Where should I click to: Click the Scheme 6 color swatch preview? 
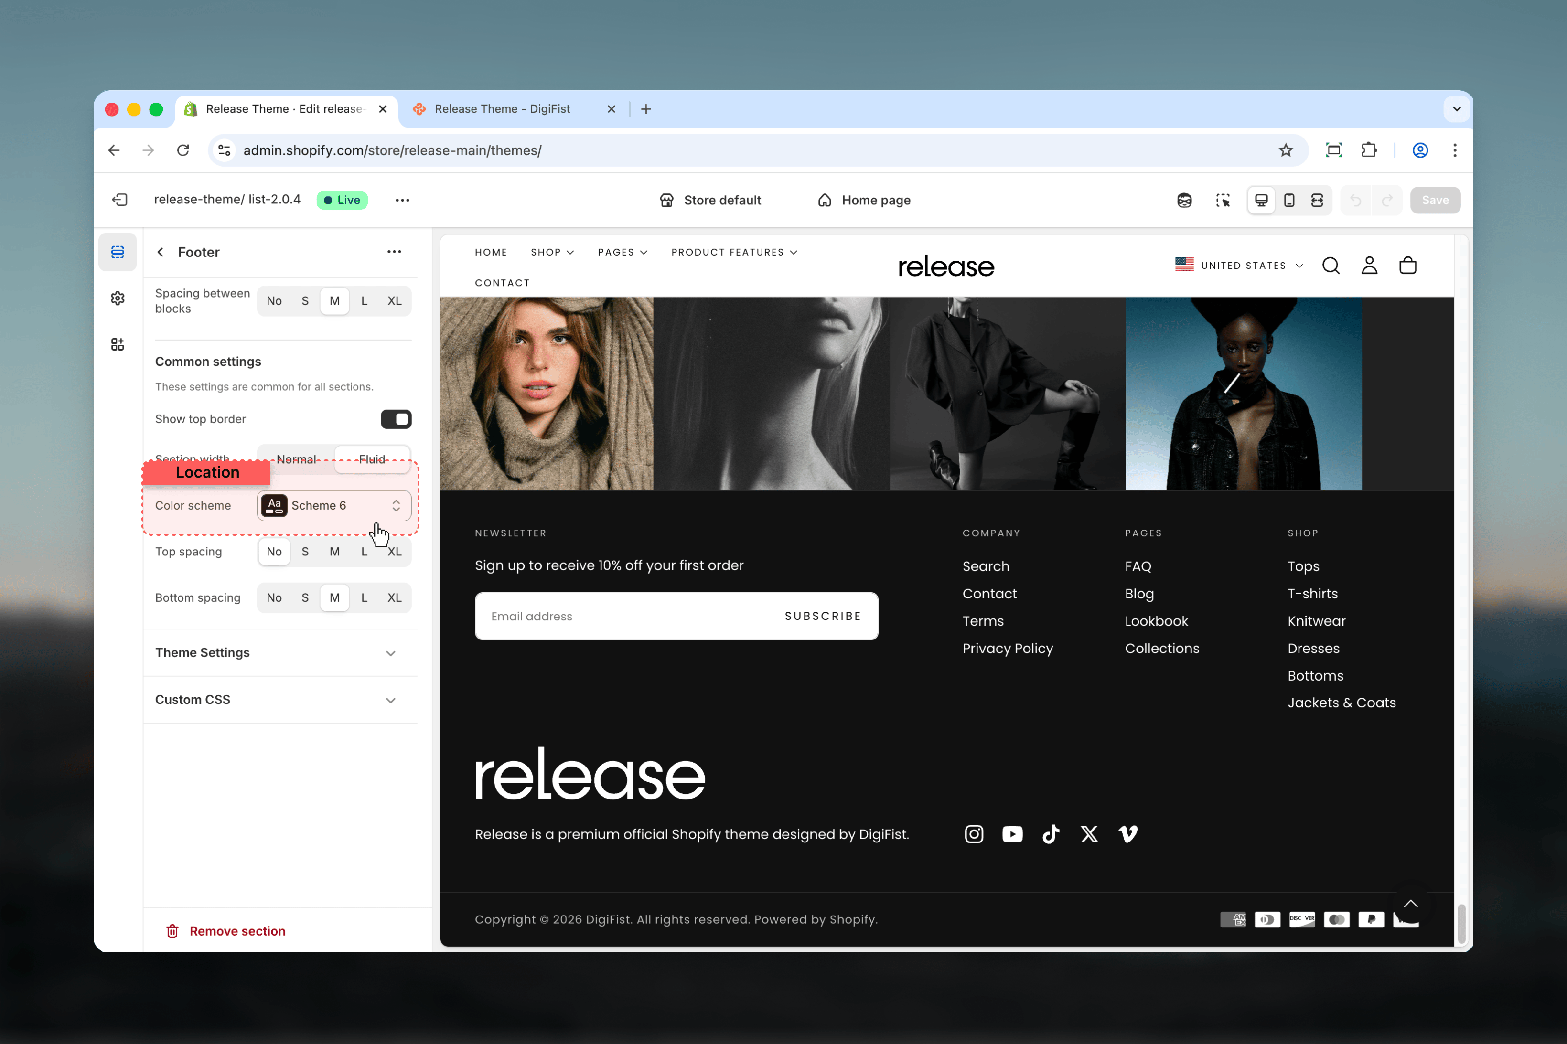coord(274,505)
